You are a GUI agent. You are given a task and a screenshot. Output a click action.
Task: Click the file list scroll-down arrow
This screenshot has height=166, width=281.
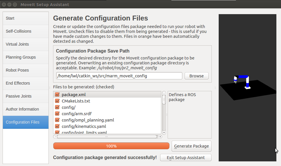(164, 133)
